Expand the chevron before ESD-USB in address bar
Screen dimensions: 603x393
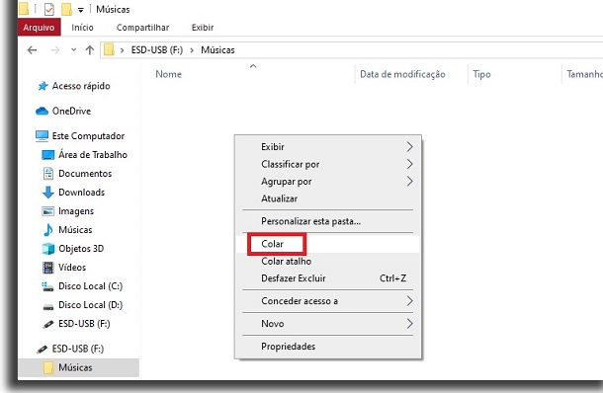[x=122, y=50]
